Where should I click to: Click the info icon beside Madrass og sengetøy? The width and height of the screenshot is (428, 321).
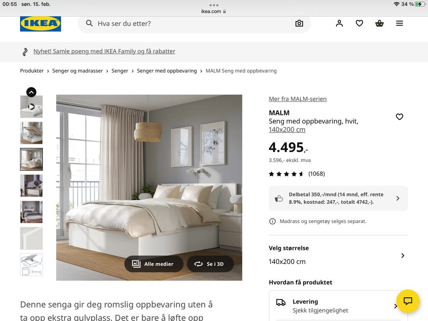point(272,222)
